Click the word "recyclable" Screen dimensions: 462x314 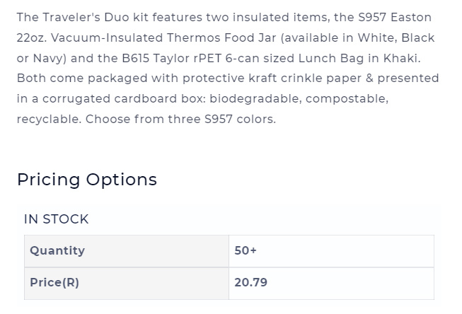pos(49,120)
